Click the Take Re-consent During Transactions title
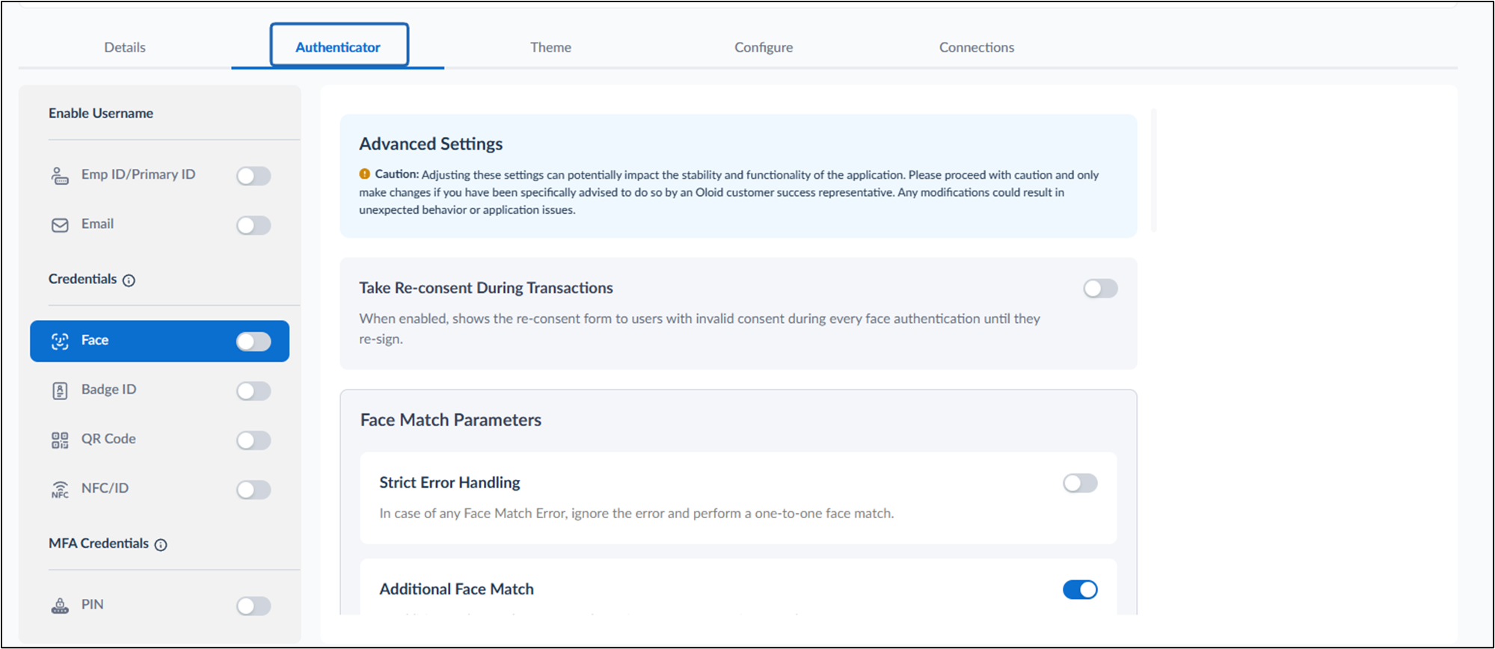 tap(486, 288)
